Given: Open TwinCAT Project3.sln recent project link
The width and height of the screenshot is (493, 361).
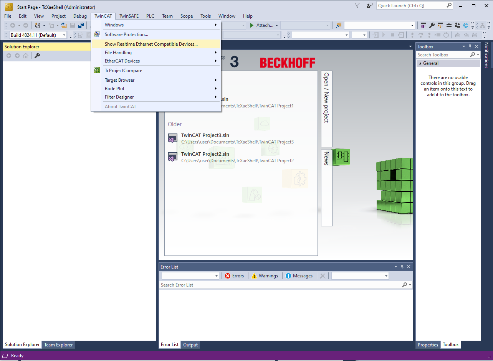Looking at the screenshot, I should point(205,135).
